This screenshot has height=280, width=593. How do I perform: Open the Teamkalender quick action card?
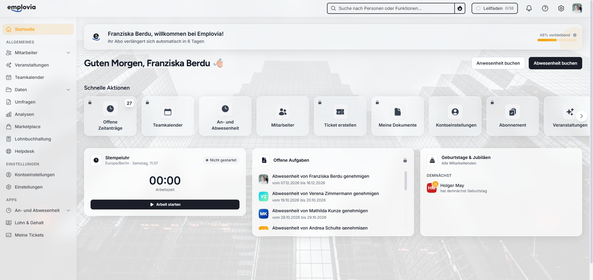tap(168, 116)
